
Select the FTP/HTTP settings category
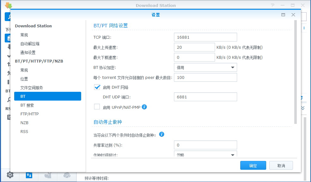pyautogui.click(x=30, y=114)
